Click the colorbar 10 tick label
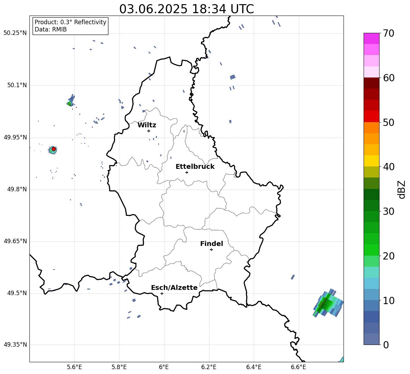Viewport: 410px width, 374px height. pyautogui.click(x=389, y=300)
